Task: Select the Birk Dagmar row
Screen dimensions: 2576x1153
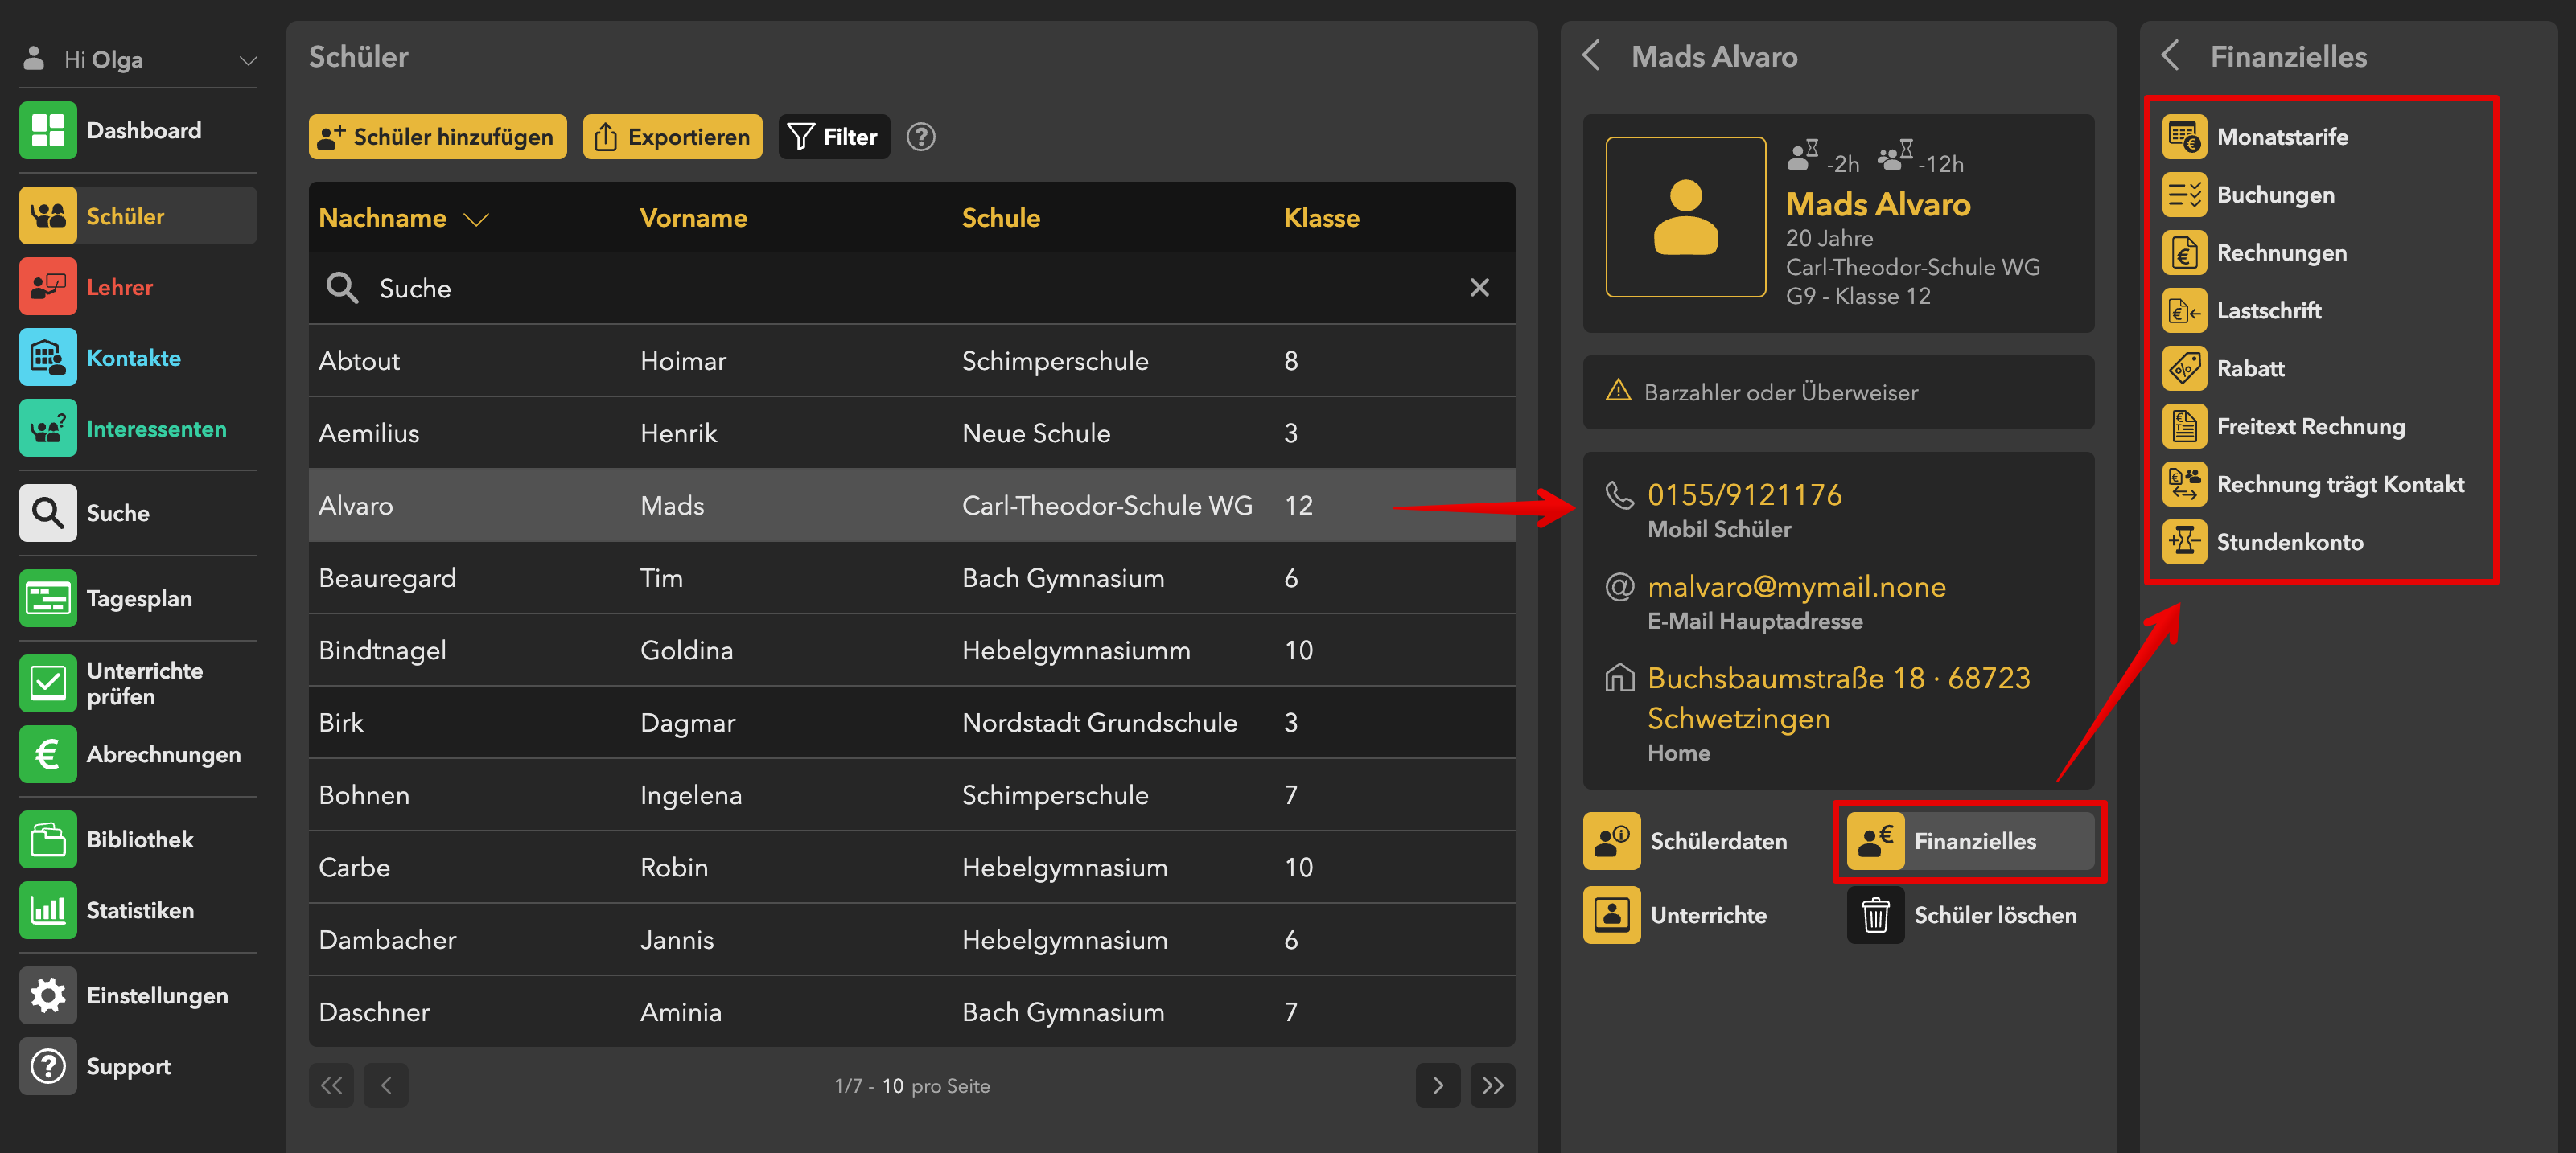Action: [912, 722]
